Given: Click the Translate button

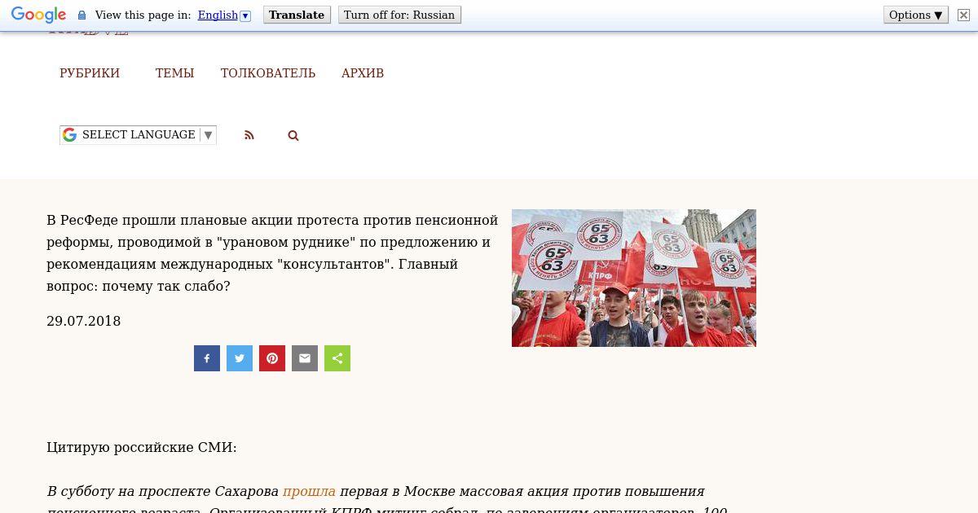Looking at the screenshot, I should point(297,15).
